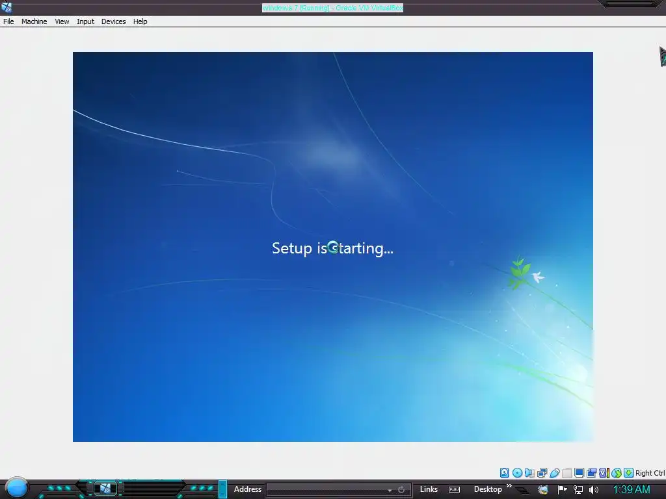Select the VirtualBox taskbar button
The image size is (666, 499).
tap(105, 489)
